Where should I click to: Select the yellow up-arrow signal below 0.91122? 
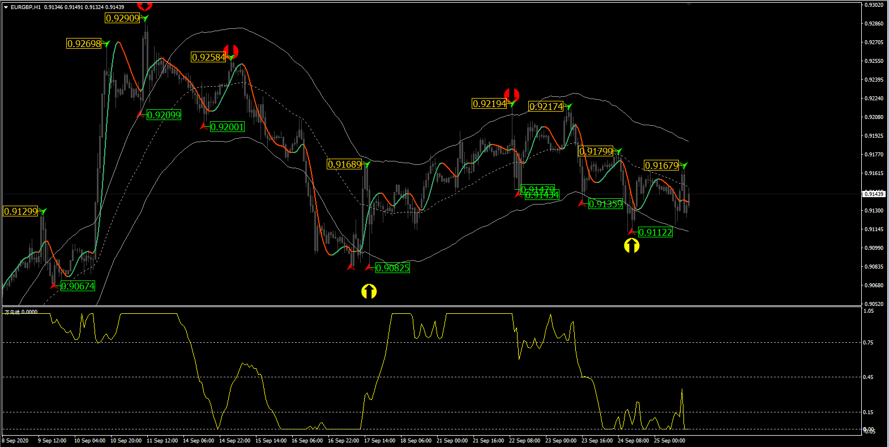coord(631,245)
